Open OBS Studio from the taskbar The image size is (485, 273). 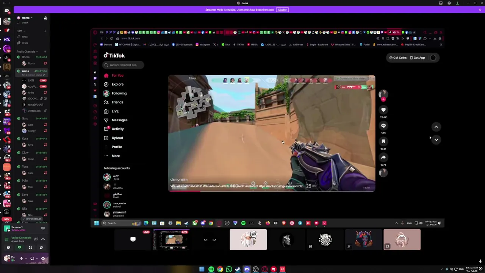pyautogui.click(x=256, y=269)
